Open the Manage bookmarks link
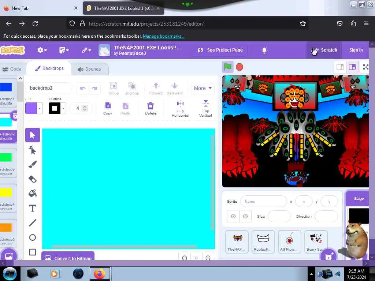The width and height of the screenshot is (375, 281). point(164,36)
